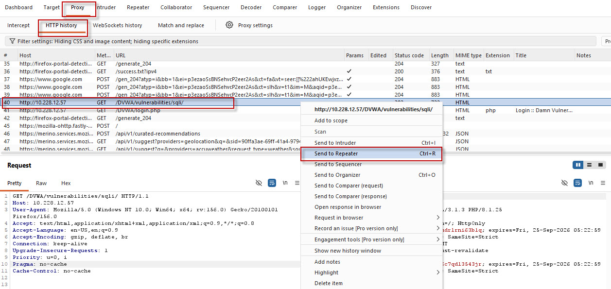
Task: Open the Decoder tab
Action: [251, 7]
